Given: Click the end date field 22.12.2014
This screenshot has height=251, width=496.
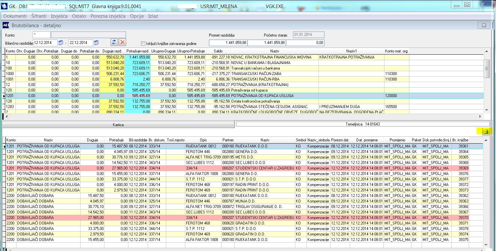Looking at the screenshot, I should (x=81, y=43).
